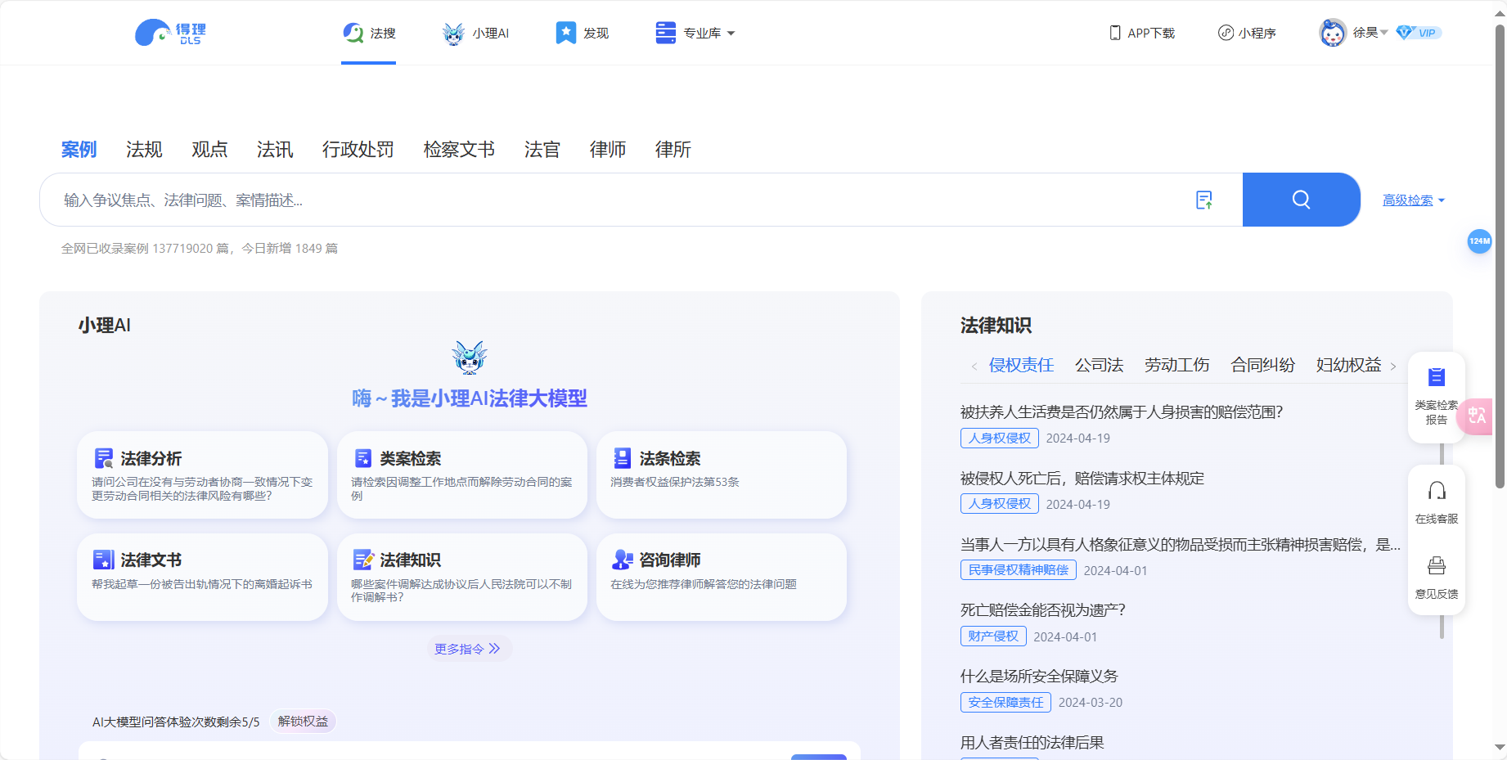Screen dimensions: 1507x760
Task: Click the document paste icon inside search box
Action: coord(1203,199)
